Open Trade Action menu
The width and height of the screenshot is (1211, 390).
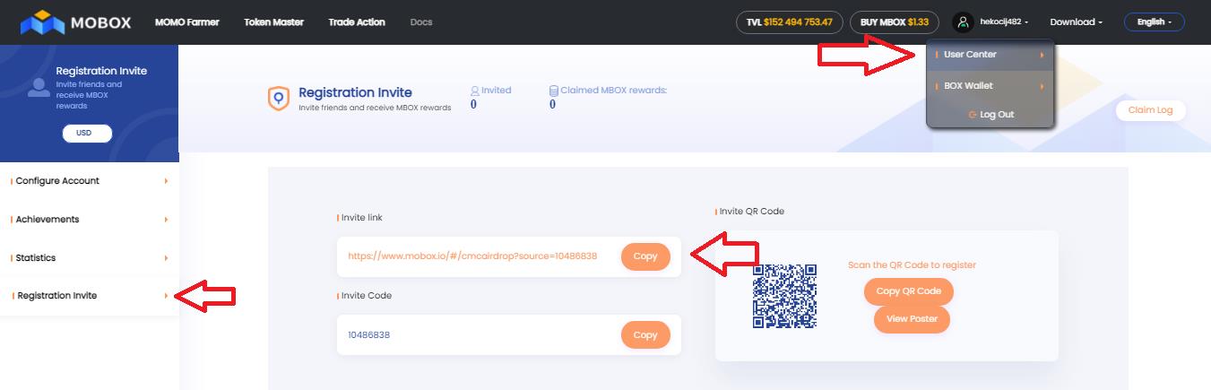(x=357, y=22)
